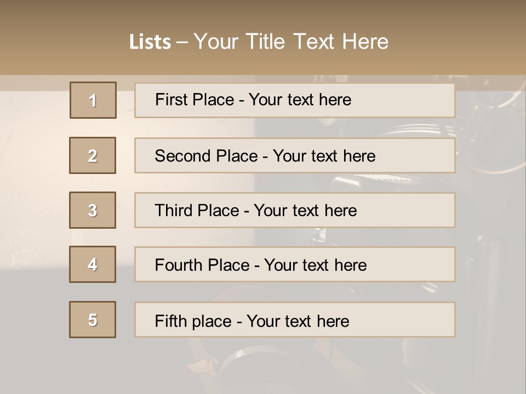
Task: Click "Your text here" in the Second Place row
Action: point(324,156)
